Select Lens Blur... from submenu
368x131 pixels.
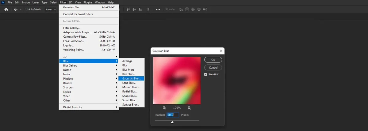[131, 83]
